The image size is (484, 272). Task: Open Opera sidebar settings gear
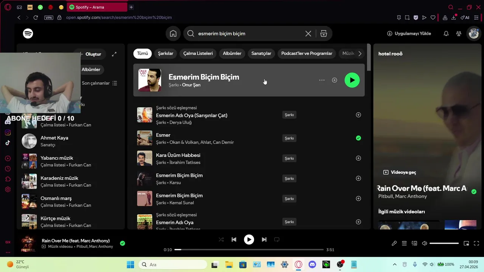[8, 190]
